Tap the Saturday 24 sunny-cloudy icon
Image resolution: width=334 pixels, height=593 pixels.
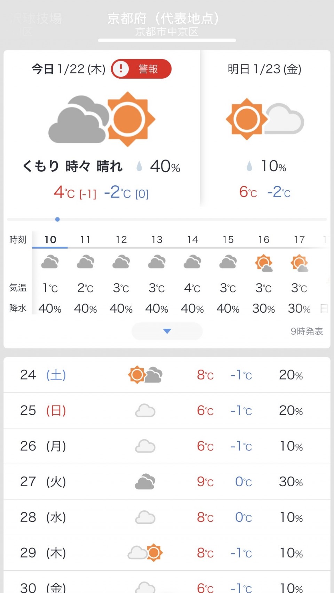[145, 375]
